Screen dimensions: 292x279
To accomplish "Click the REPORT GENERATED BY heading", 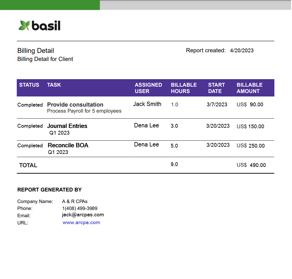I will [x=50, y=190].
